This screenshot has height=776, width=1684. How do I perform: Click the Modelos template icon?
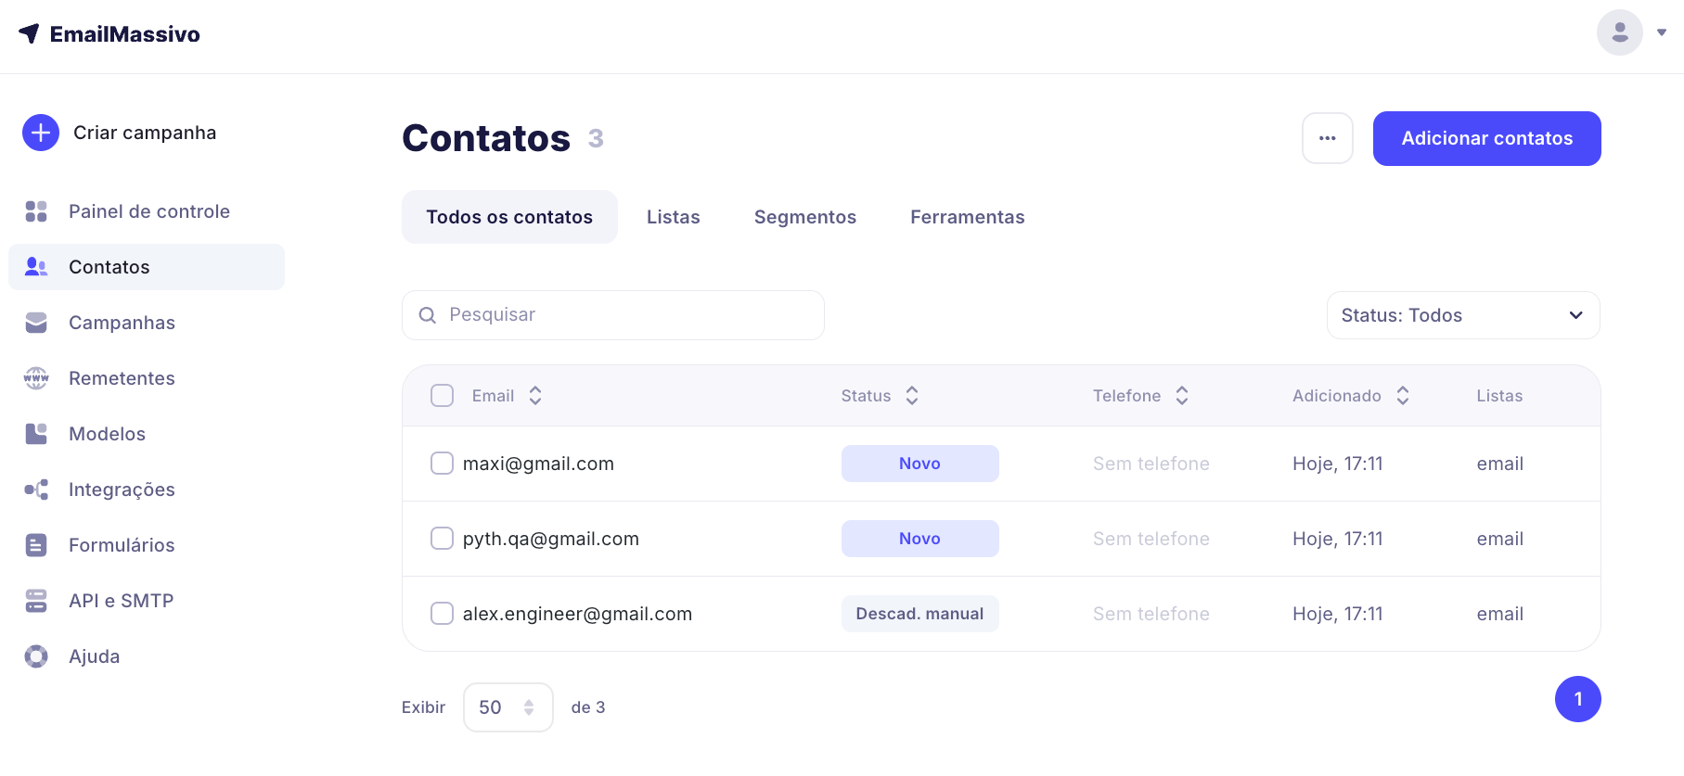[x=36, y=434]
